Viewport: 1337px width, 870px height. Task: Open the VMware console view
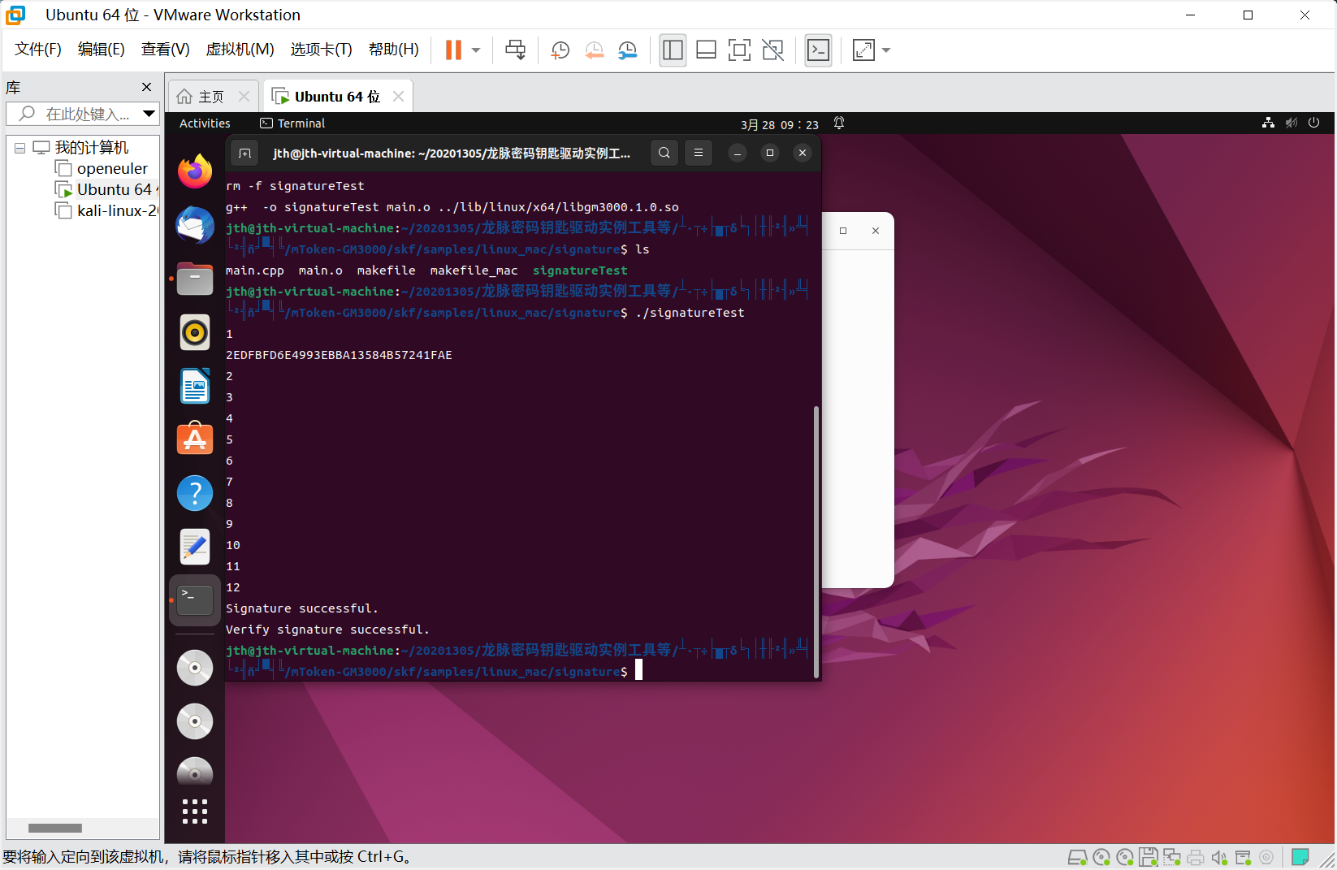coord(818,50)
